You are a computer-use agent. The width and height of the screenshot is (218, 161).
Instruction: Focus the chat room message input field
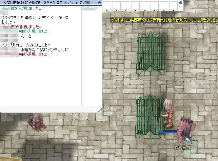point(50,109)
